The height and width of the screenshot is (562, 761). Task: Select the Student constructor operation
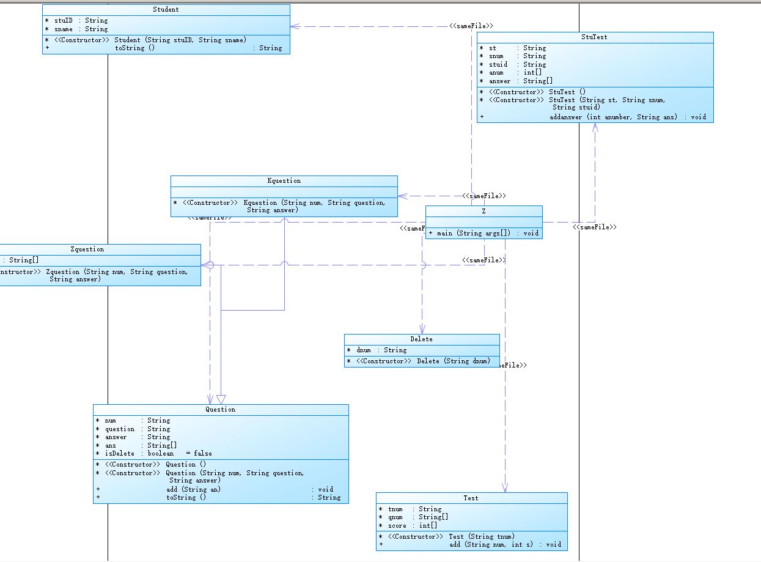coord(145,40)
